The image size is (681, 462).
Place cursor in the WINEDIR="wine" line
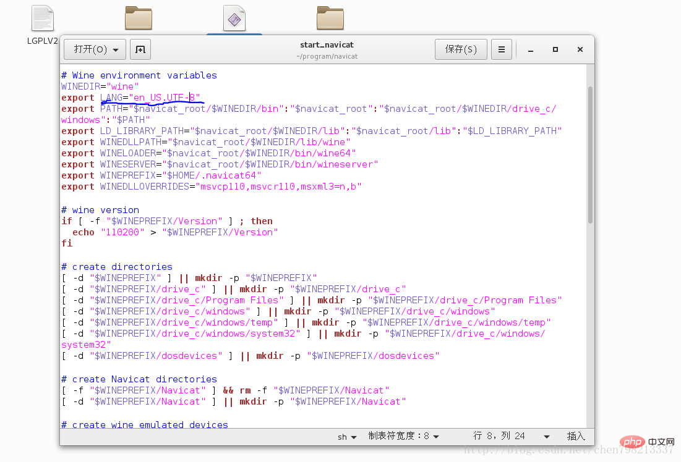[x=100, y=86]
